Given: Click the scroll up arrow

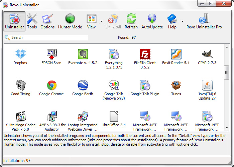Looking at the screenshot, I should pos(227,47).
